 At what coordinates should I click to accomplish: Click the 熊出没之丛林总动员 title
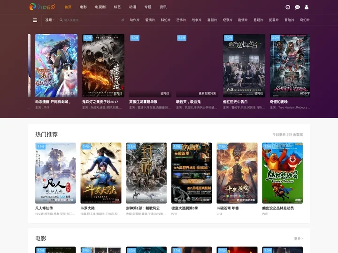pyautogui.click(x=278, y=208)
